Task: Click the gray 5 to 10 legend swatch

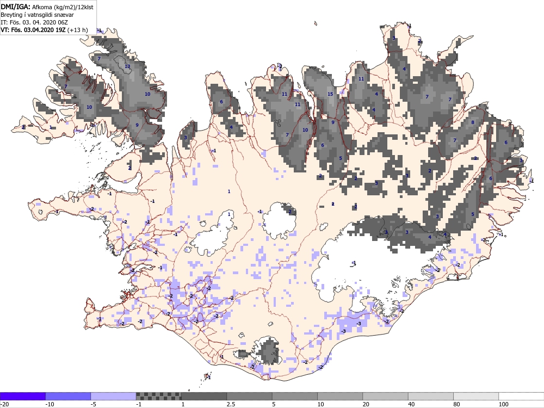Action: tap(294, 396)
